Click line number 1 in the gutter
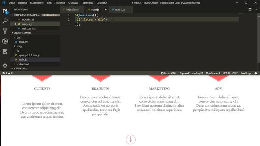Screen dimensions: 260x146 pyautogui.click(x=69, y=15)
